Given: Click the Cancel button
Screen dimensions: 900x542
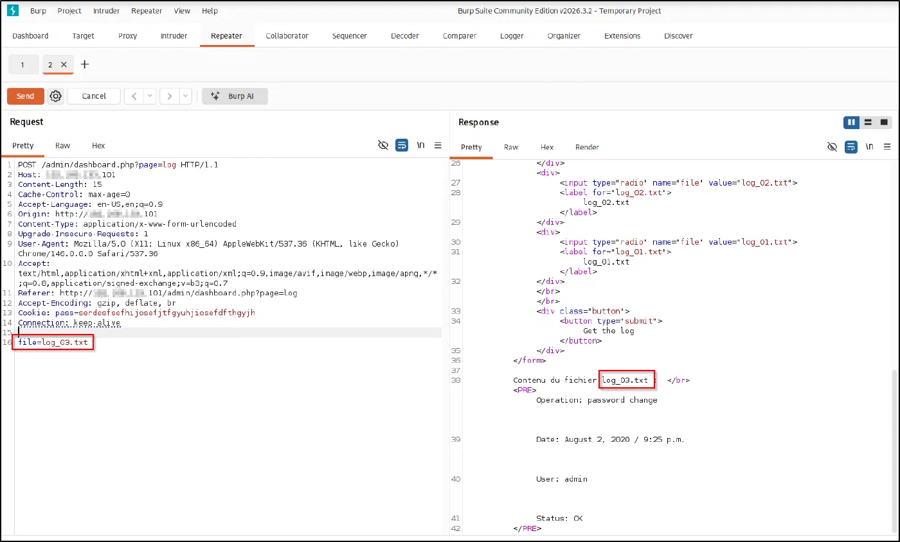Looking at the screenshot, I should click(x=94, y=96).
